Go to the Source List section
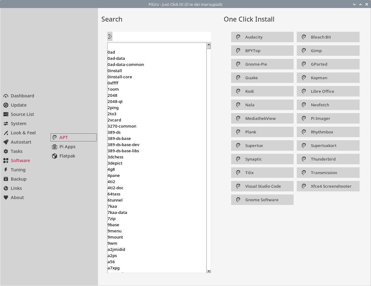The image size is (371, 286). coord(22,114)
